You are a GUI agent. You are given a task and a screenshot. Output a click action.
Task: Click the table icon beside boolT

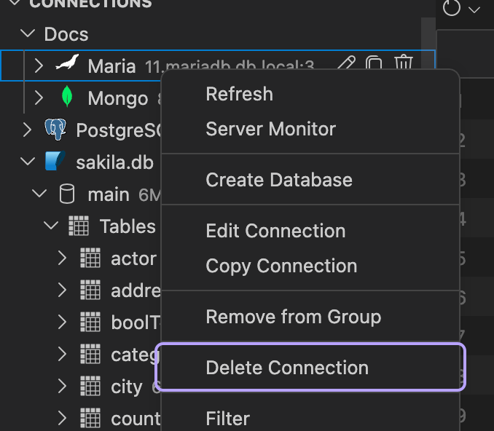(90, 322)
